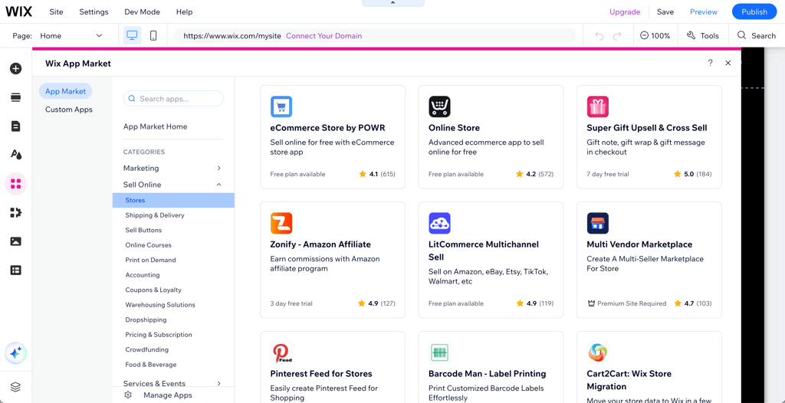Open the Media image icon in sidebar

pos(15,241)
